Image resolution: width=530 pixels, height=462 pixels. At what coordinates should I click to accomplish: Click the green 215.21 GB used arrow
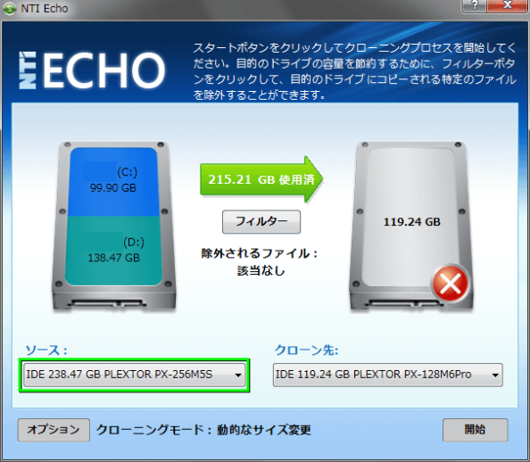pos(261,179)
